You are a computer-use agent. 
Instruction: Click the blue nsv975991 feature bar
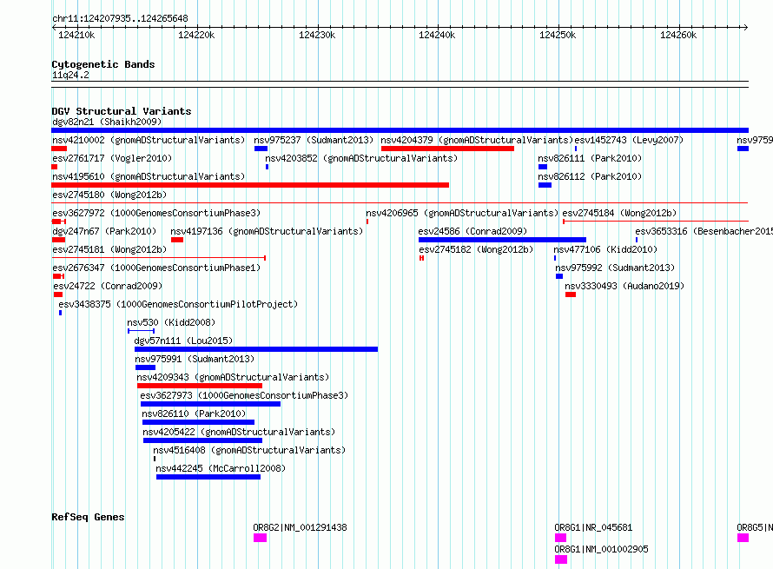(x=145, y=367)
